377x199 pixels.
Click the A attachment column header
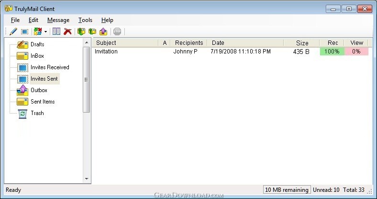tap(165, 43)
